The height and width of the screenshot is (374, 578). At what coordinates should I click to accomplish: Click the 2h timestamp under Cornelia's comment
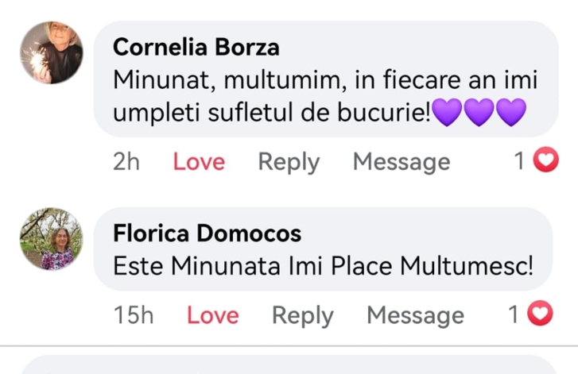[x=126, y=162]
